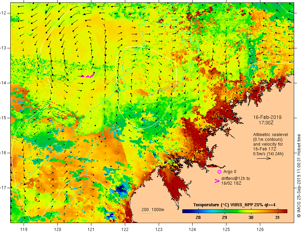Click the latitude axis label '-15'
The image size is (301, 233).
[x=3, y=118]
